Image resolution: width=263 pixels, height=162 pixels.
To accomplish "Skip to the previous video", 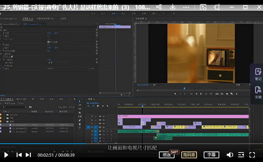I will pos(19,155).
